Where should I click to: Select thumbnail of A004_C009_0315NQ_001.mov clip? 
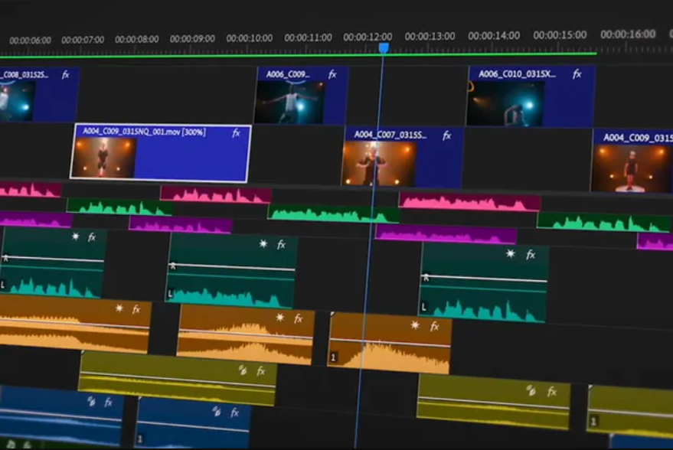tap(104, 158)
